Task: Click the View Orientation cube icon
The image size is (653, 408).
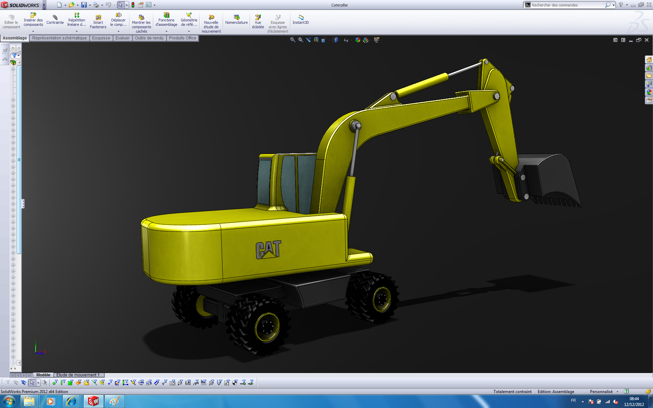Action: pyautogui.click(x=324, y=40)
